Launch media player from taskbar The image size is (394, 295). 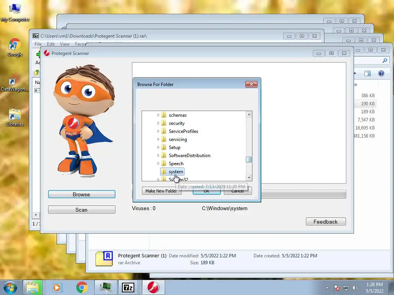click(x=57, y=287)
